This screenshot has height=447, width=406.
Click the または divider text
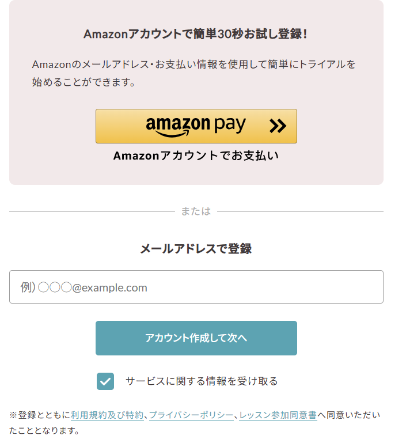(x=196, y=211)
